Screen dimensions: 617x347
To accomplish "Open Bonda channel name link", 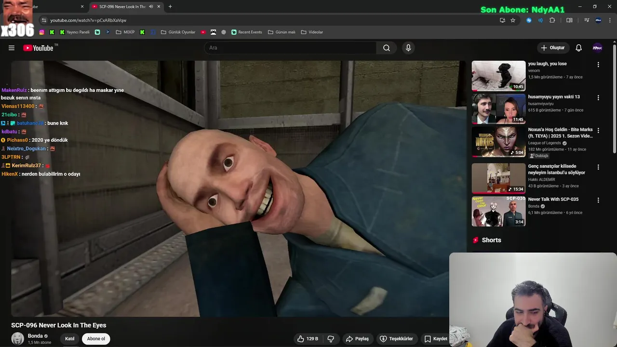I will tap(35, 336).
